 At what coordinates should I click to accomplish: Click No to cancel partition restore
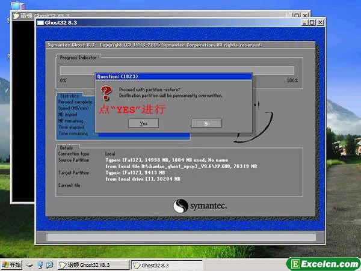tap(206, 123)
